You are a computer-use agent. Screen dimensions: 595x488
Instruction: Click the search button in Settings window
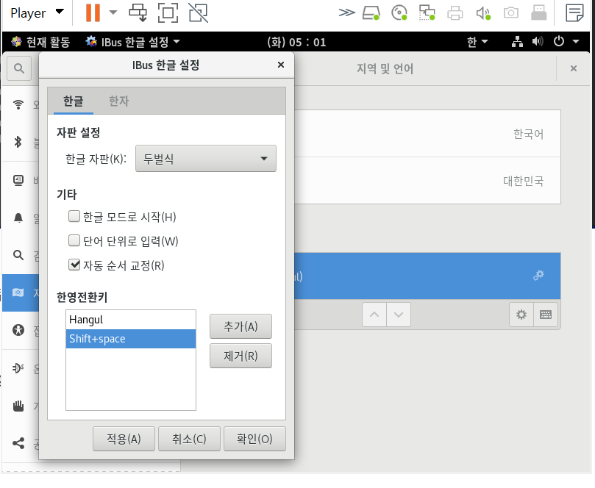click(19, 68)
